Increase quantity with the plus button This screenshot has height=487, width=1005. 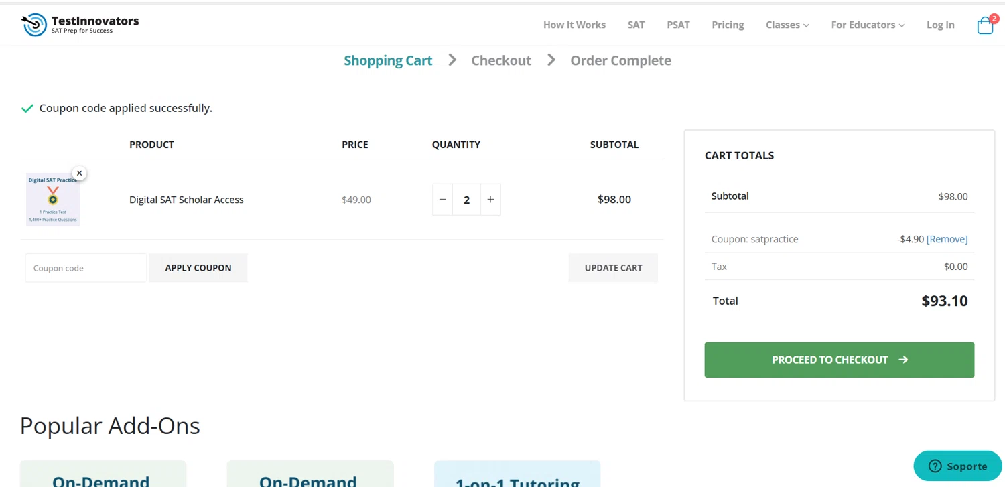pos(490,200)
